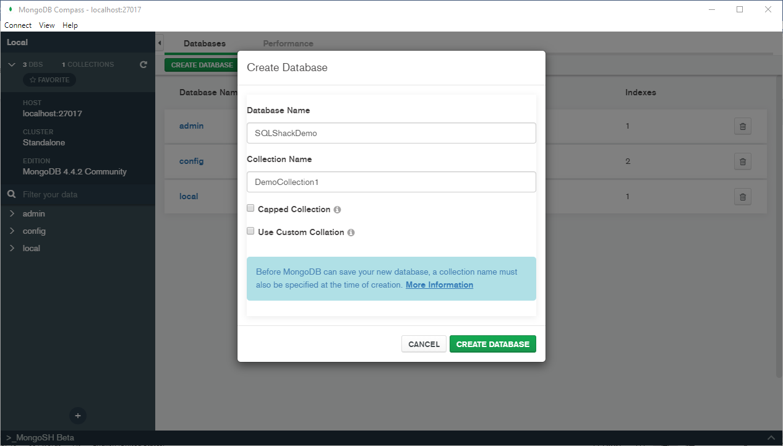This screenshot has width=783, height=446.
Task: Open the View menu
Action: click(47, 25)
